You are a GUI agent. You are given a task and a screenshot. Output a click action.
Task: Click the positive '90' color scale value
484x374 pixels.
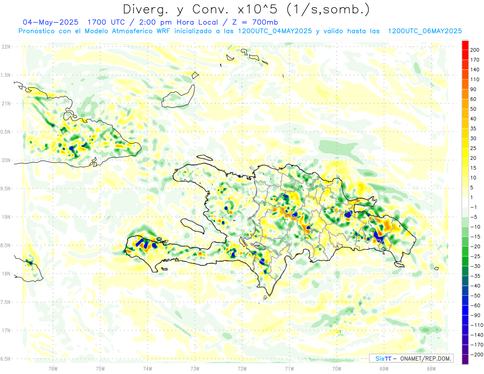[x=473, y=89]
